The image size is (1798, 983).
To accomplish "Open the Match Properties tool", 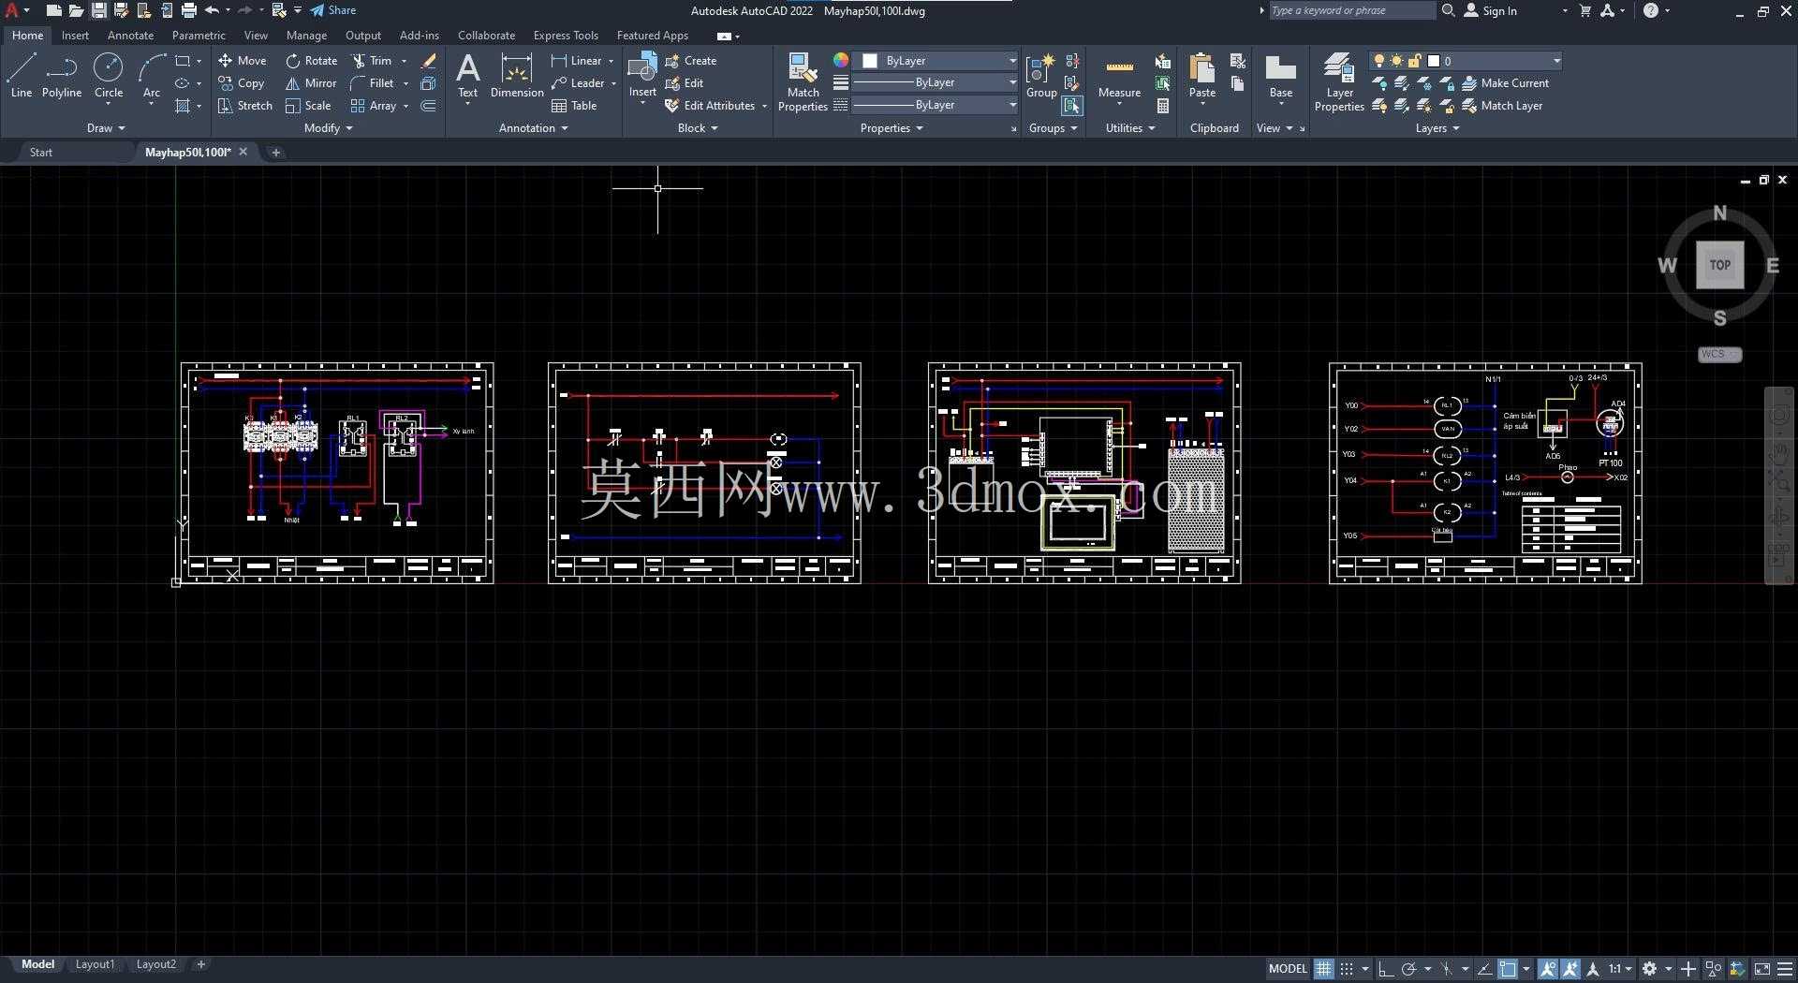I will coord(803,82).
